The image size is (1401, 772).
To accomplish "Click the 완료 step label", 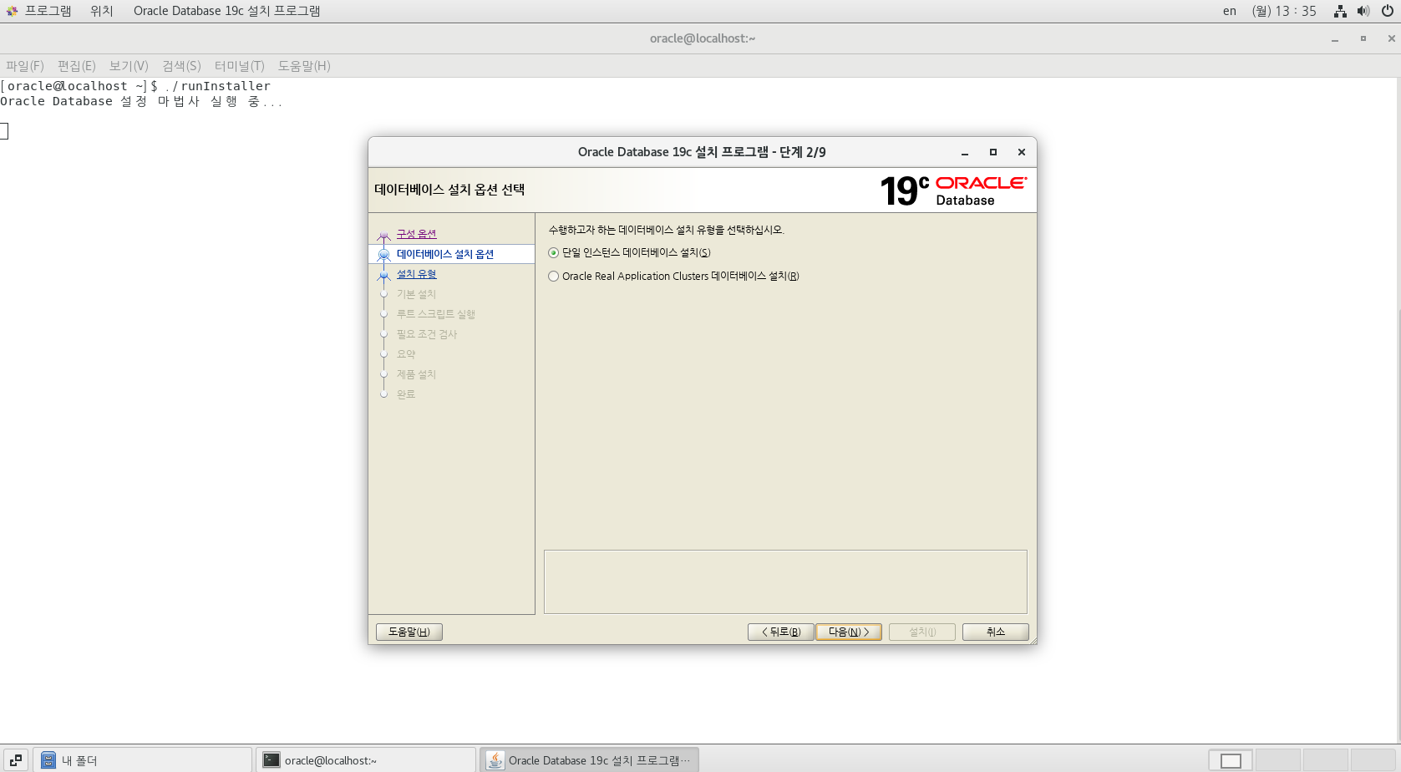I will [x=406, y=394].
